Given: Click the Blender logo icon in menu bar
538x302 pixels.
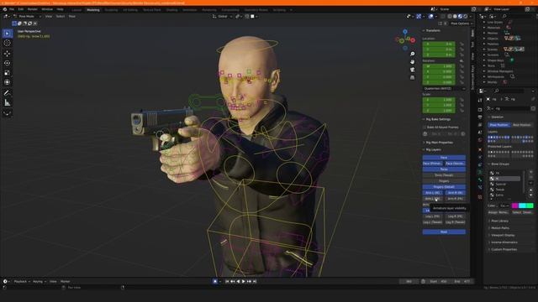Looking at the screenshot, I should 5,9.
